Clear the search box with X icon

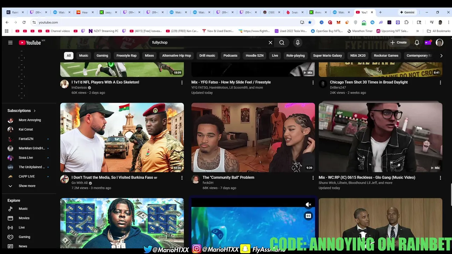click(x=270, y=42)
